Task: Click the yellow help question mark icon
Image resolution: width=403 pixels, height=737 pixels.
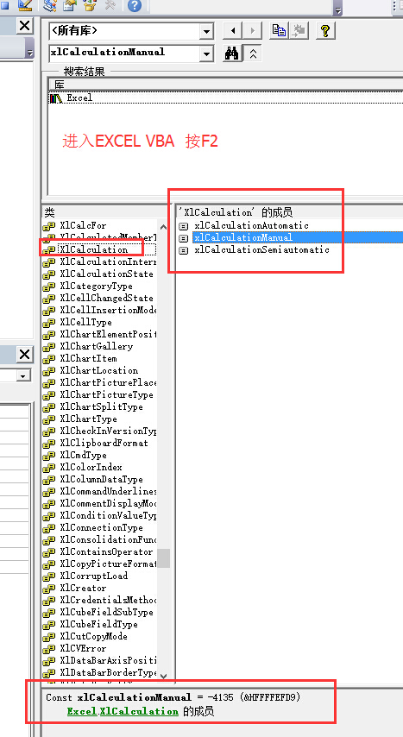Action: tap(325, 30)
